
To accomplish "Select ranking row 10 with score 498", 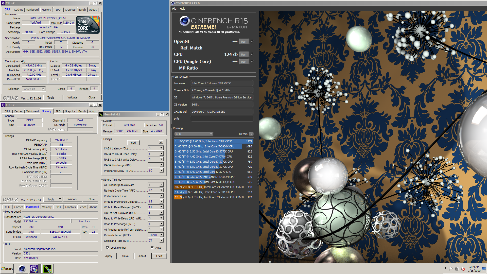I will click(214, 187).
